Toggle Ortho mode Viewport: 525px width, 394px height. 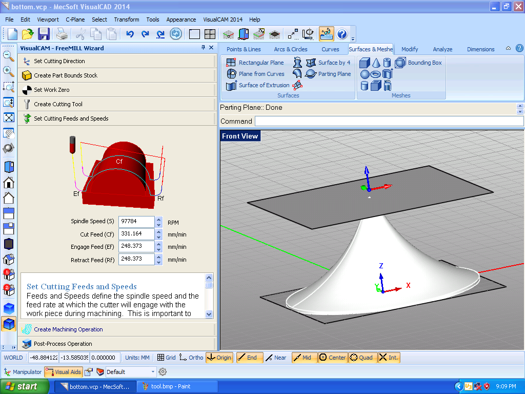click(x=191, y=358)
